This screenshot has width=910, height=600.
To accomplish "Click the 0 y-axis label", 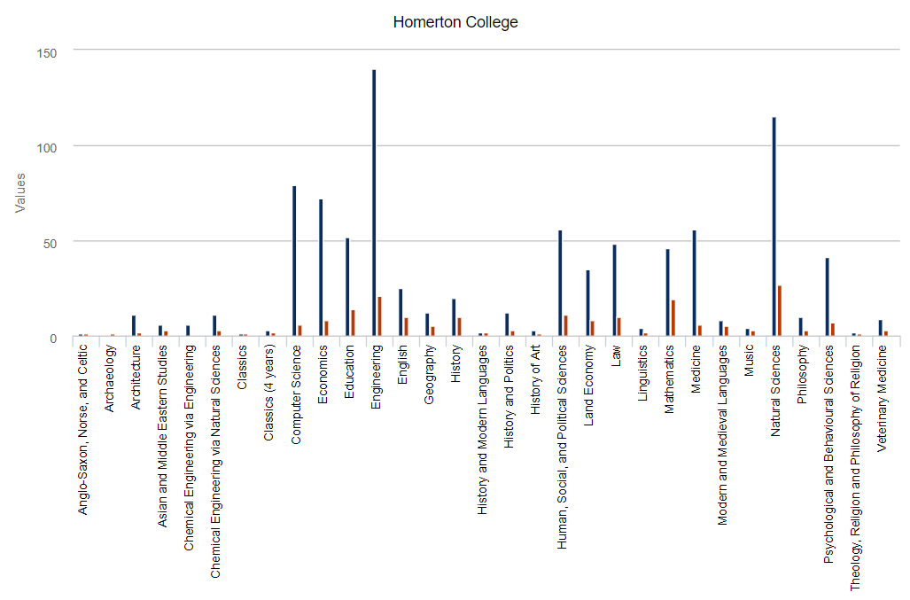I will coord(53,339).
